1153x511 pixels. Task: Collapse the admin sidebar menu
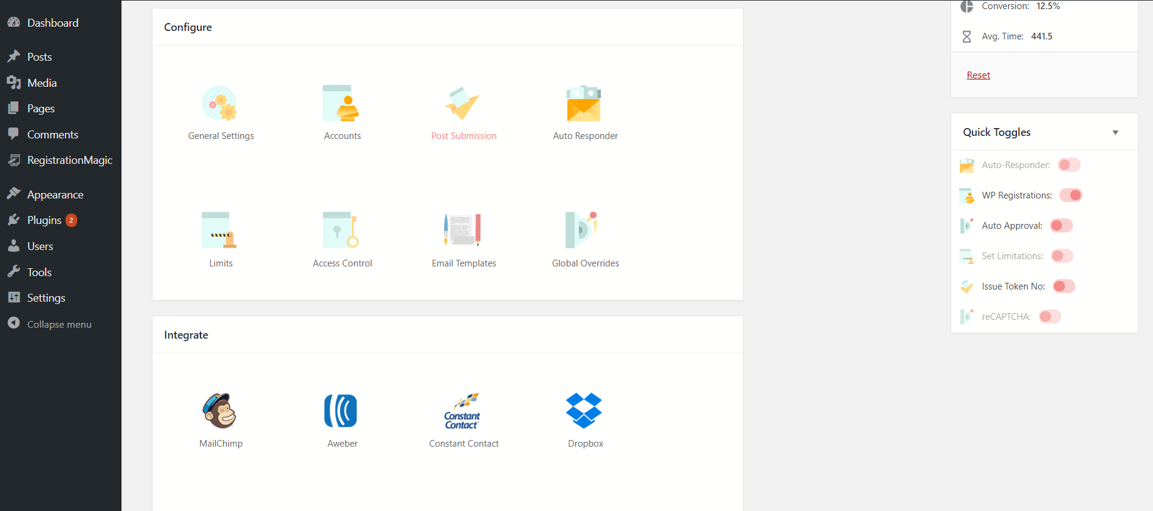[x=59, y=324]
